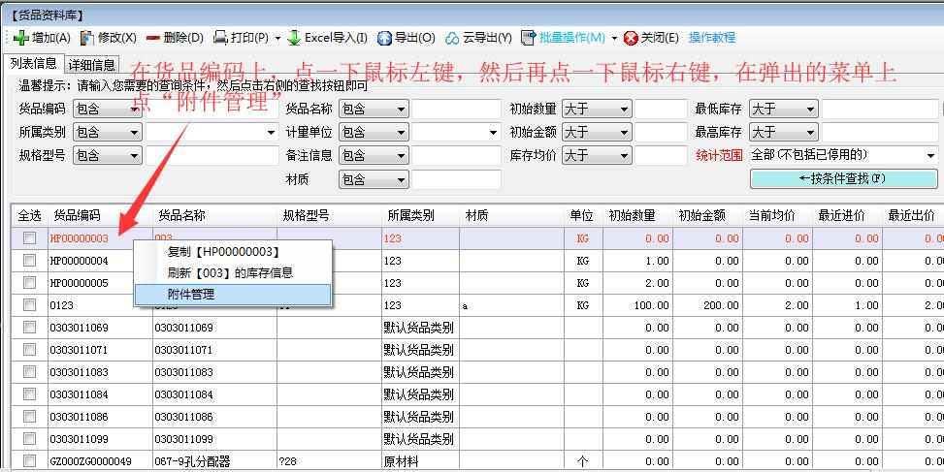Choose 附件管理 from the context menu

(x=191, y=295)
